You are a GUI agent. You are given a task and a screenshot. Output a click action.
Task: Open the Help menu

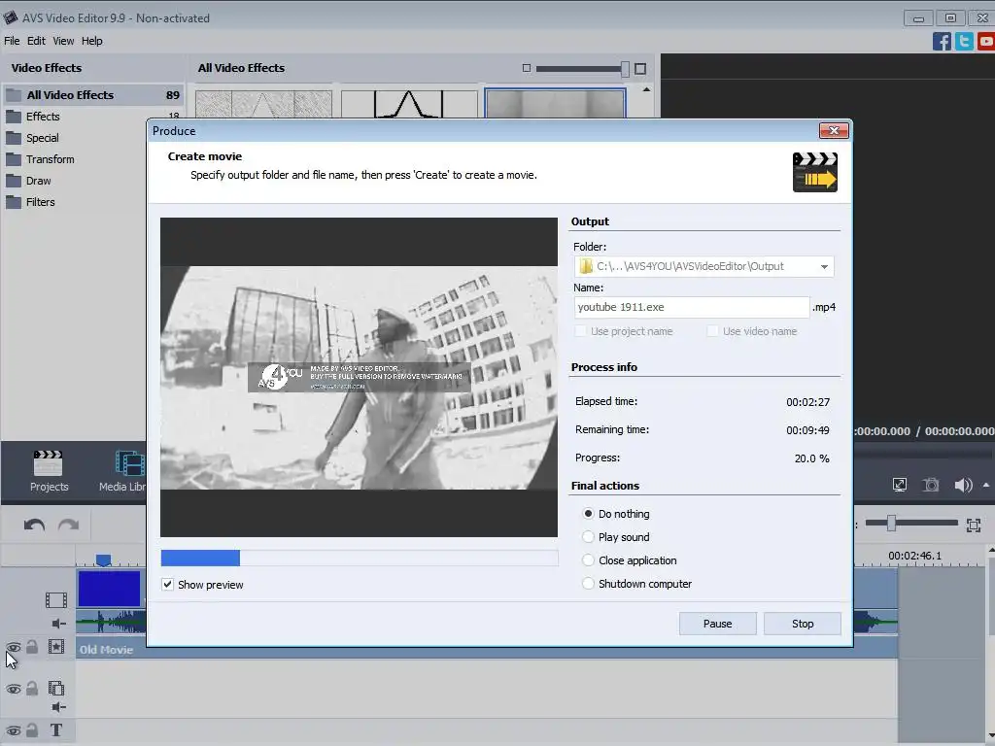click(x=92, y=41)
